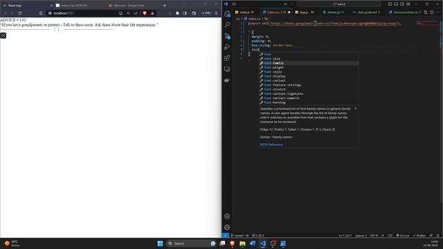Image resolution: width=443 pixels, height=249 pixels.
Task: Select the font-variant suggestion
Action: click(x=309, y=80)
